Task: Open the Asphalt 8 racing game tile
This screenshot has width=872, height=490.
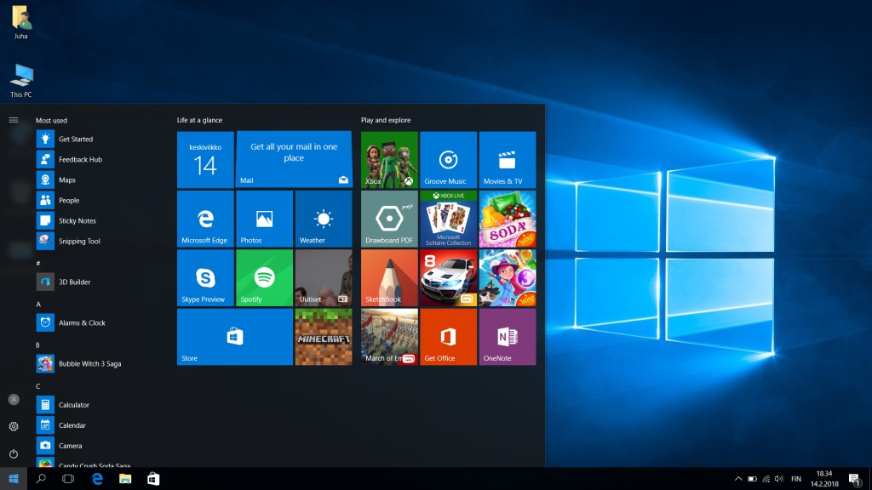Action: point(448,278)
